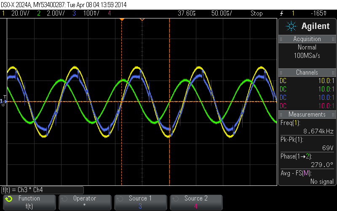Click the Measurements panel right grip icon

333,115
